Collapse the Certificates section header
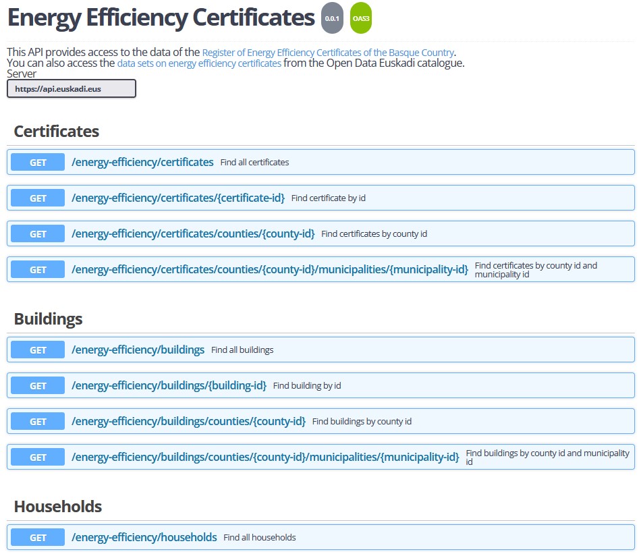This screenshot has height=554, width=641. tap(57, 131)
